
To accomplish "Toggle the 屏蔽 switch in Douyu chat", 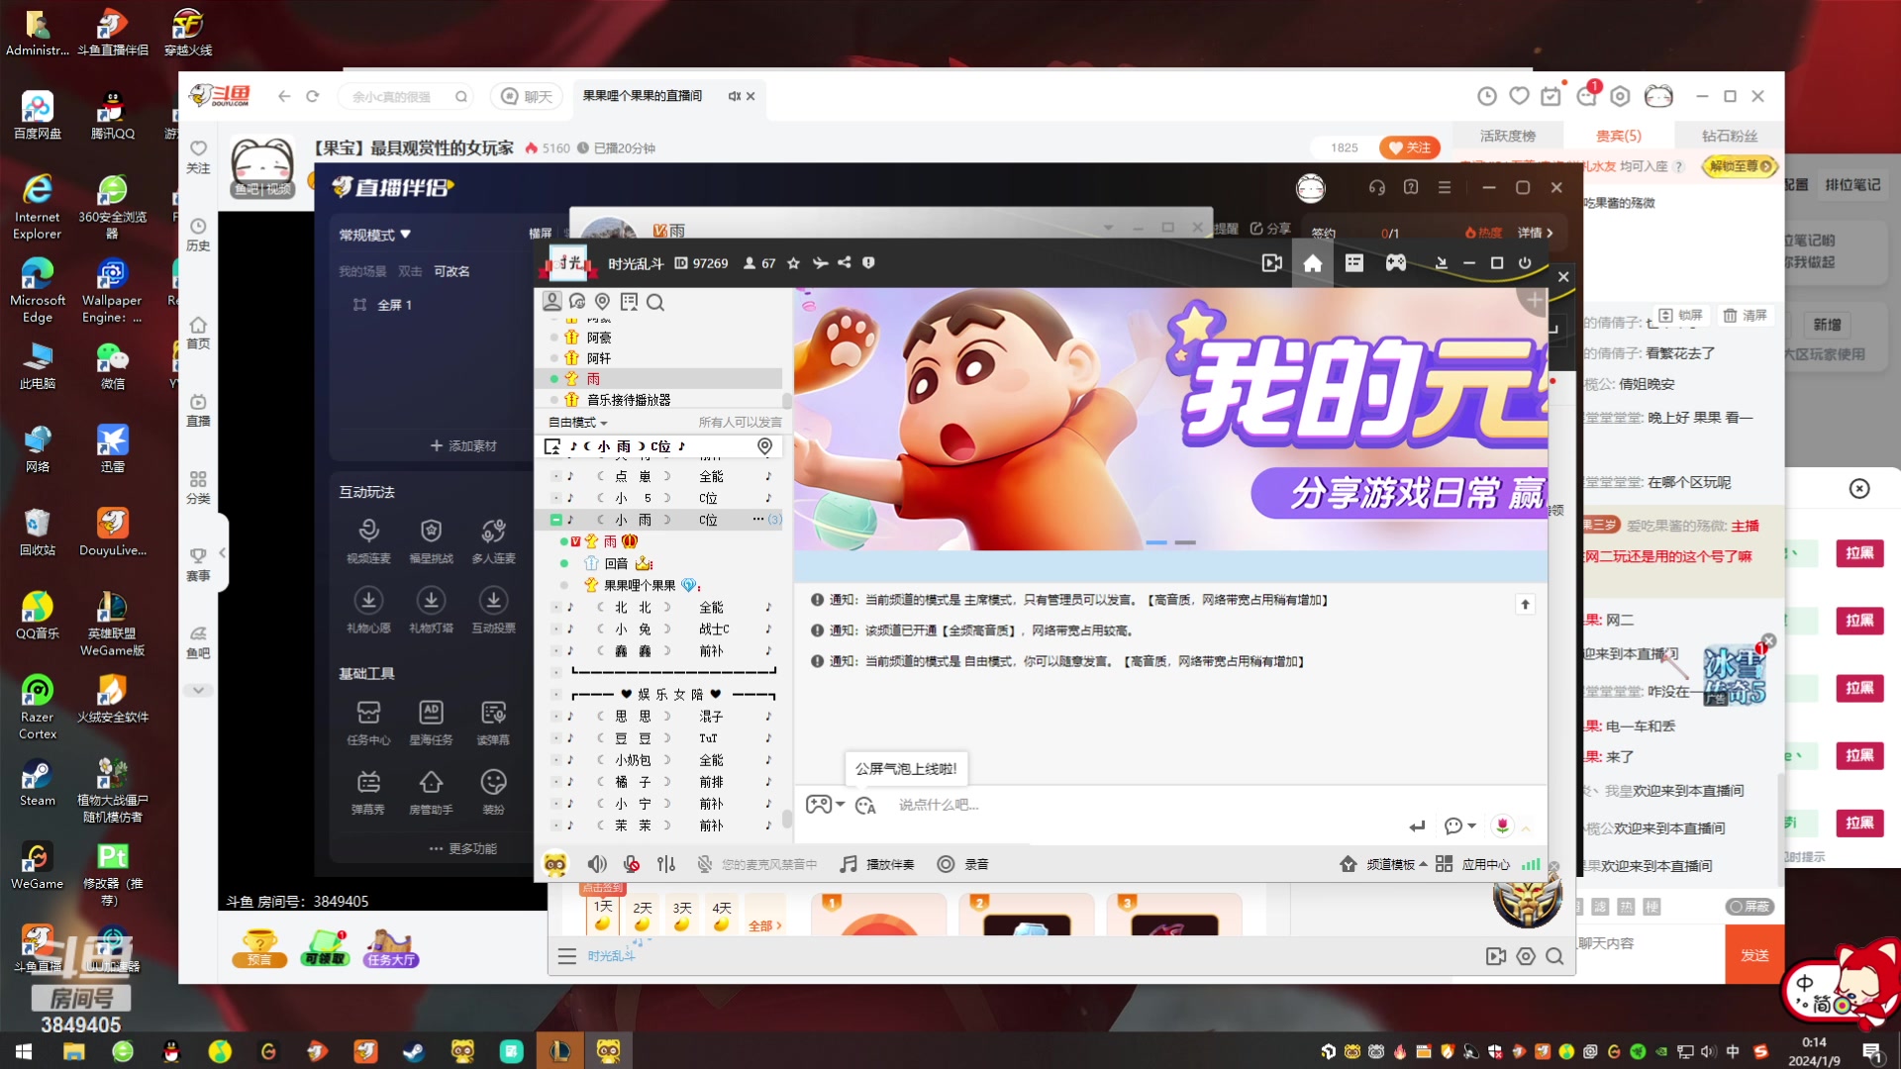I will coord(1751,907).
